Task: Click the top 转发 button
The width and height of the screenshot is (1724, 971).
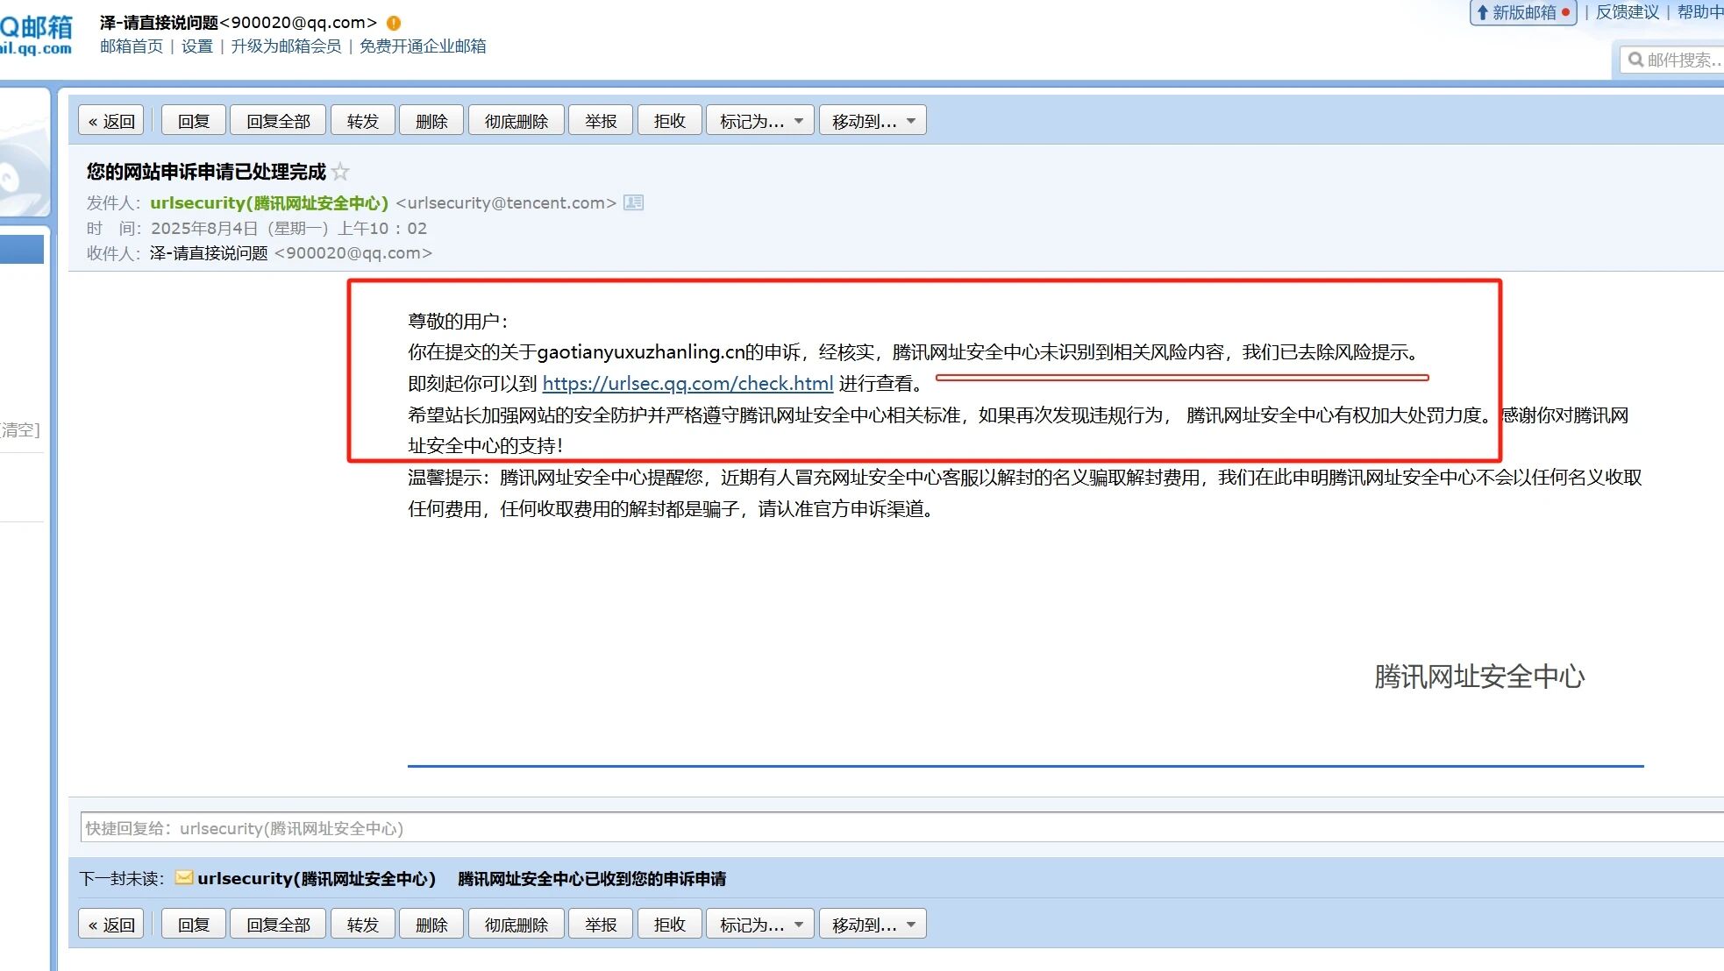Action: (362, 121)
